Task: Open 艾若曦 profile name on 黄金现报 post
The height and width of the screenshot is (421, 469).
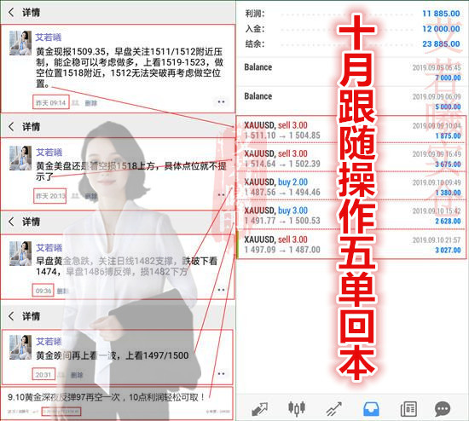Action: [49, 37]
